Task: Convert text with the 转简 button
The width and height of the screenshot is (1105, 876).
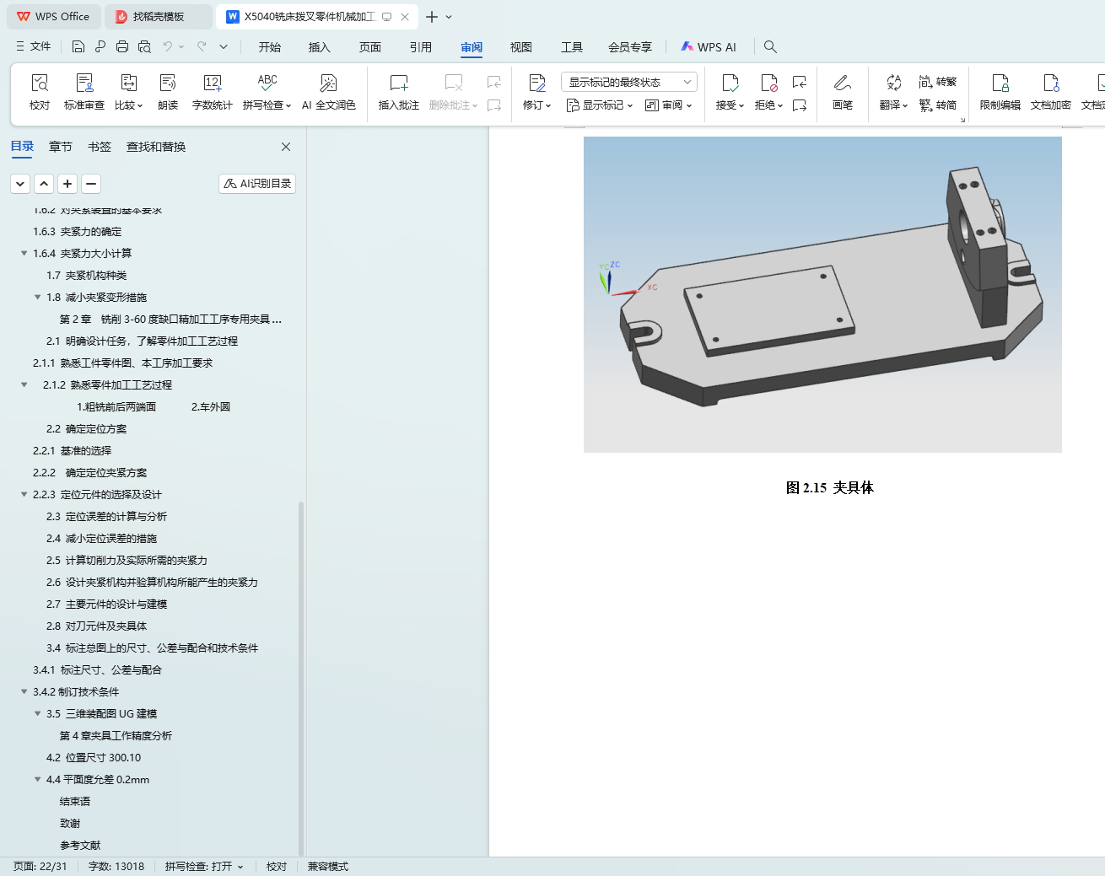Action: (938, 105)
